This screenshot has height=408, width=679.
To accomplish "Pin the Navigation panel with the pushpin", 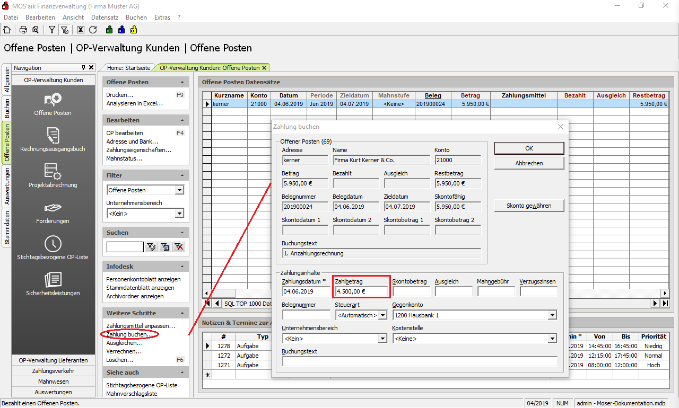I will click(83, 68).
